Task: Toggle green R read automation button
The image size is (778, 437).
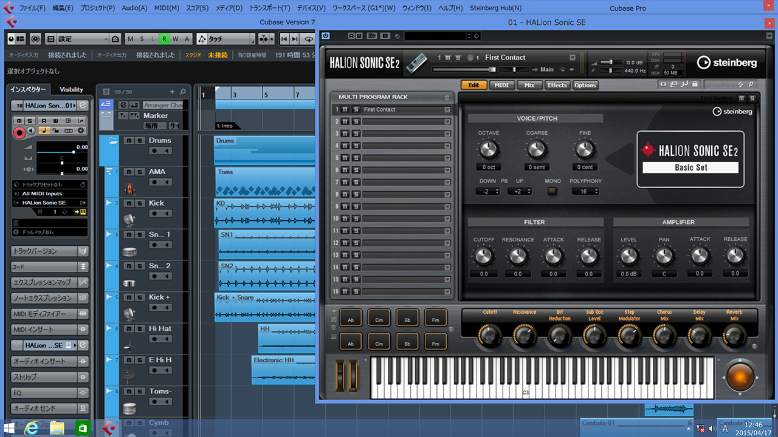Action: coord(164,39)
